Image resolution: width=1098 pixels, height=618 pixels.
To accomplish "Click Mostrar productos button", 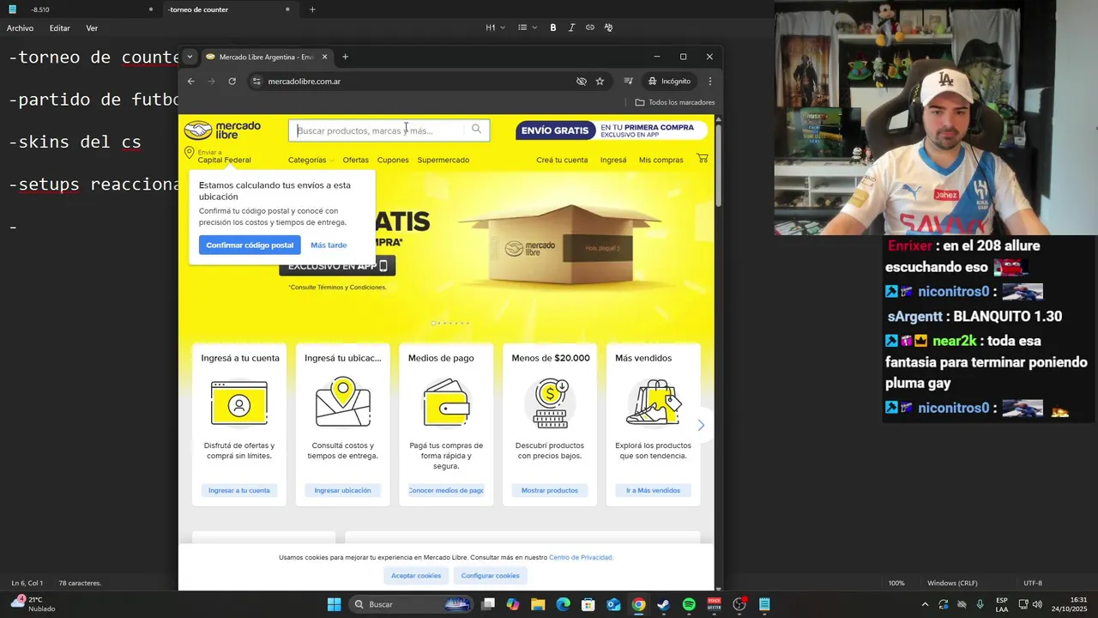I will 550,490.
